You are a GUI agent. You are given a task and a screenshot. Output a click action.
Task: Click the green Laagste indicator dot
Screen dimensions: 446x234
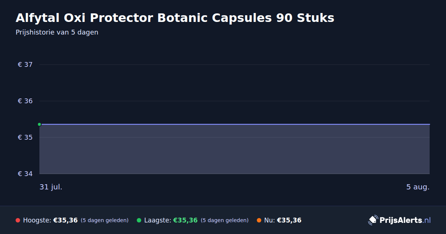139,220
